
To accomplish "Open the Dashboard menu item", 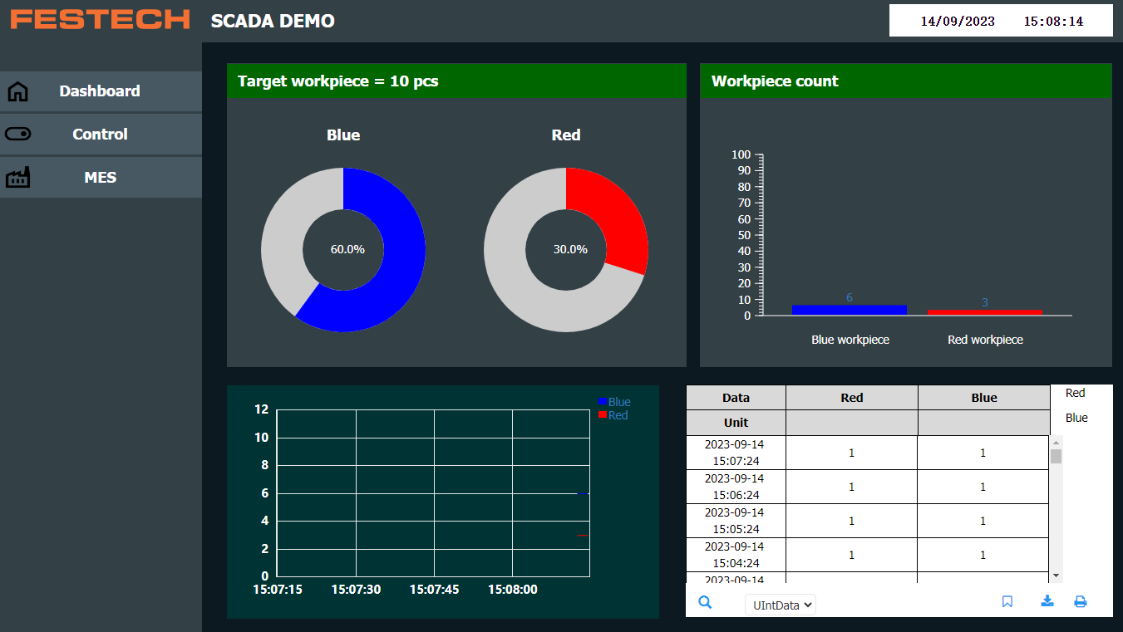I will click(x=101, y=91).
